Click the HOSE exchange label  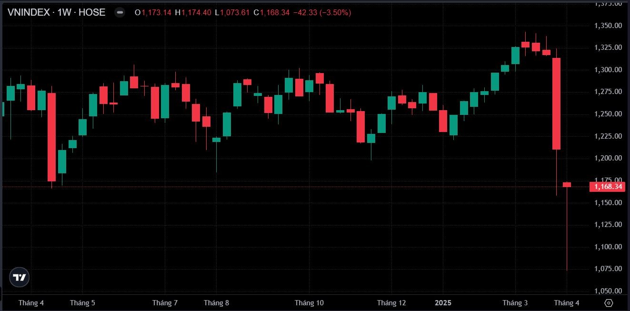click(x=92, y=13)
